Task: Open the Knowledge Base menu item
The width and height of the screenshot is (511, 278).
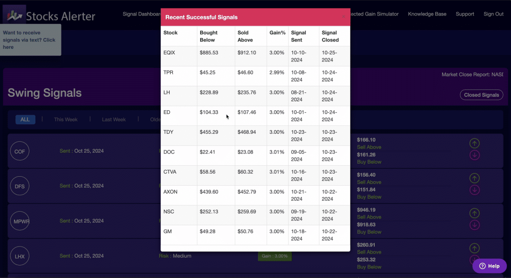Action: (427, 14)
